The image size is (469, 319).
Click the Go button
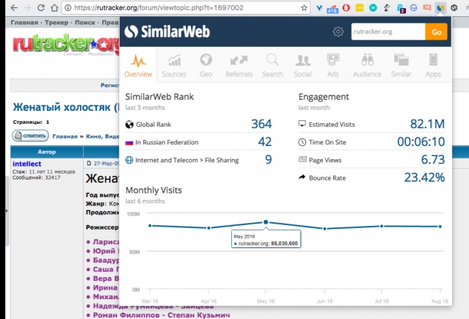[x=436, y=32]
